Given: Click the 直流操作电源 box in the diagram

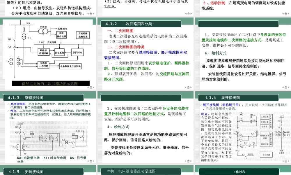Looking at the screenshot, I should tap(61, 35).
